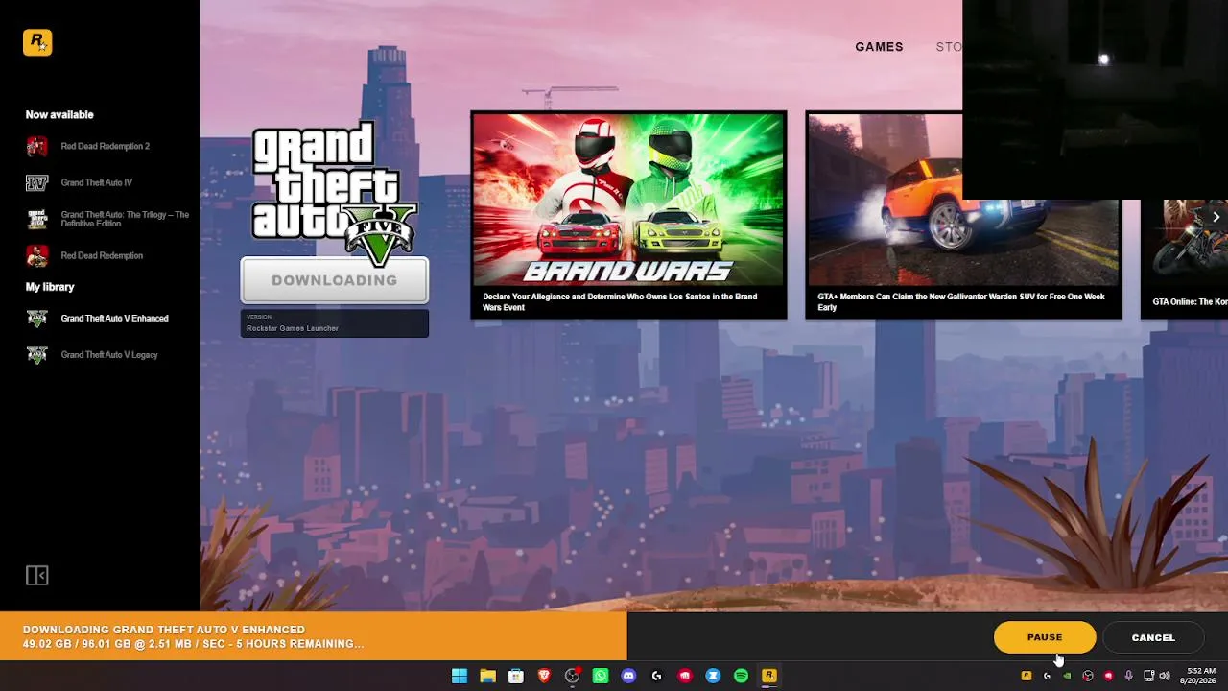Pause the GTA V Enhanced download
Viewport: 1228px width, 691px height.
tap(1045, 637)
